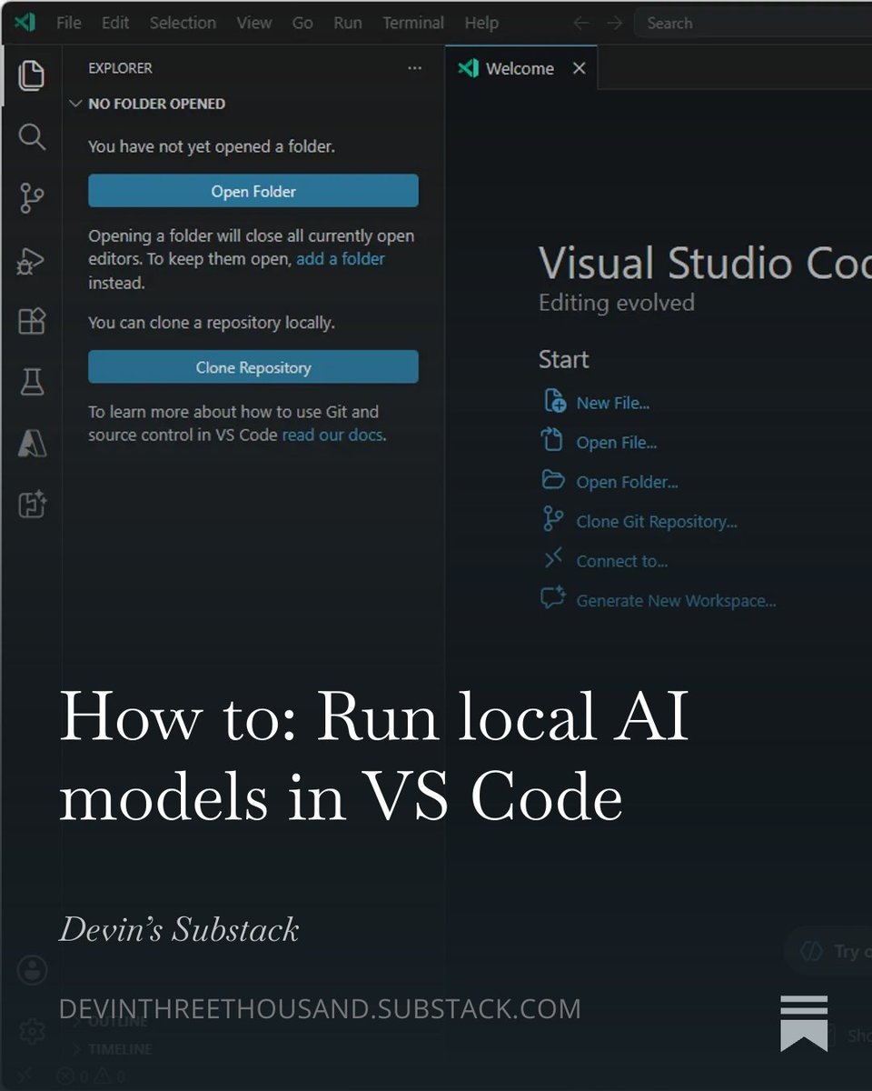
Task: Open the Help menu
Action: pos(481,23)
